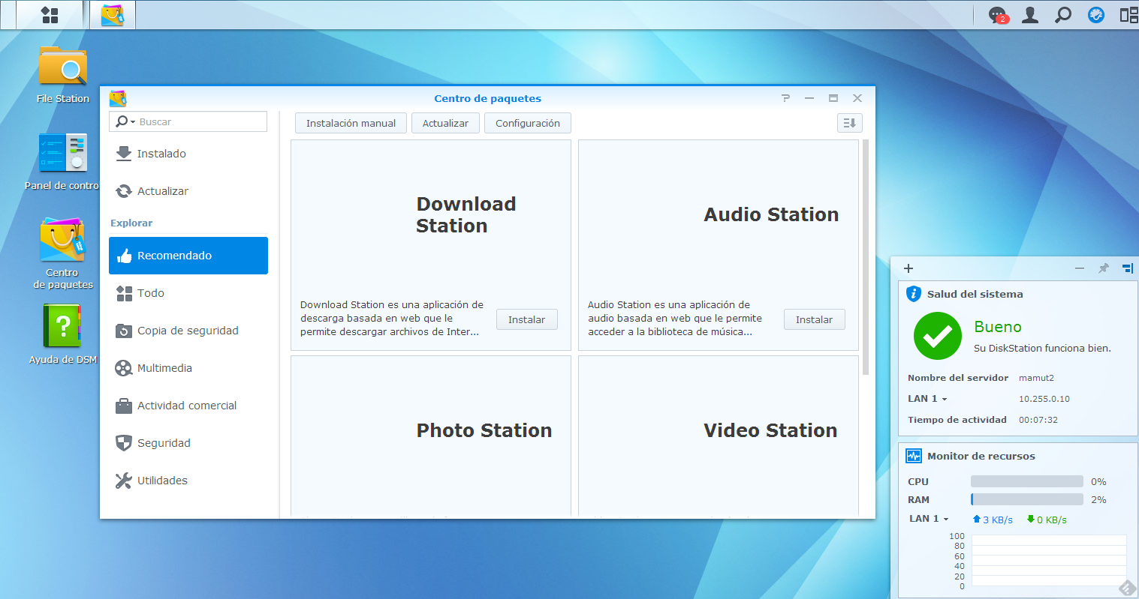This screenshot has width=1139, height=599.
Task: Click the package list scrollbar
Action: coord(866,257)
